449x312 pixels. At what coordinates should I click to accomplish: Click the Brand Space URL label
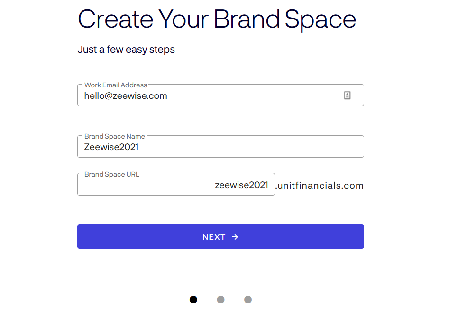click(x=111, y=174)
